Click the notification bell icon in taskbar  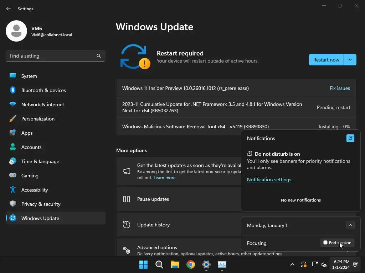pyautogui.click(x=355, y=264)
